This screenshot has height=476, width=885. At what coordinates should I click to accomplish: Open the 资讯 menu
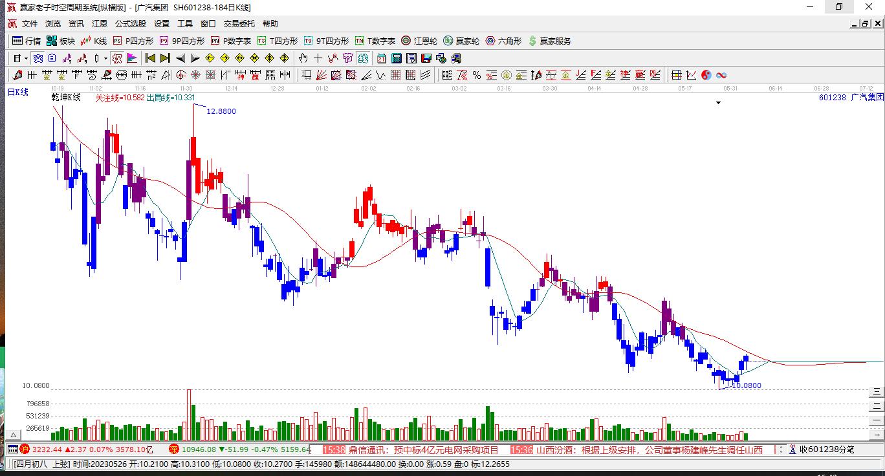click(x=76, y=24)
